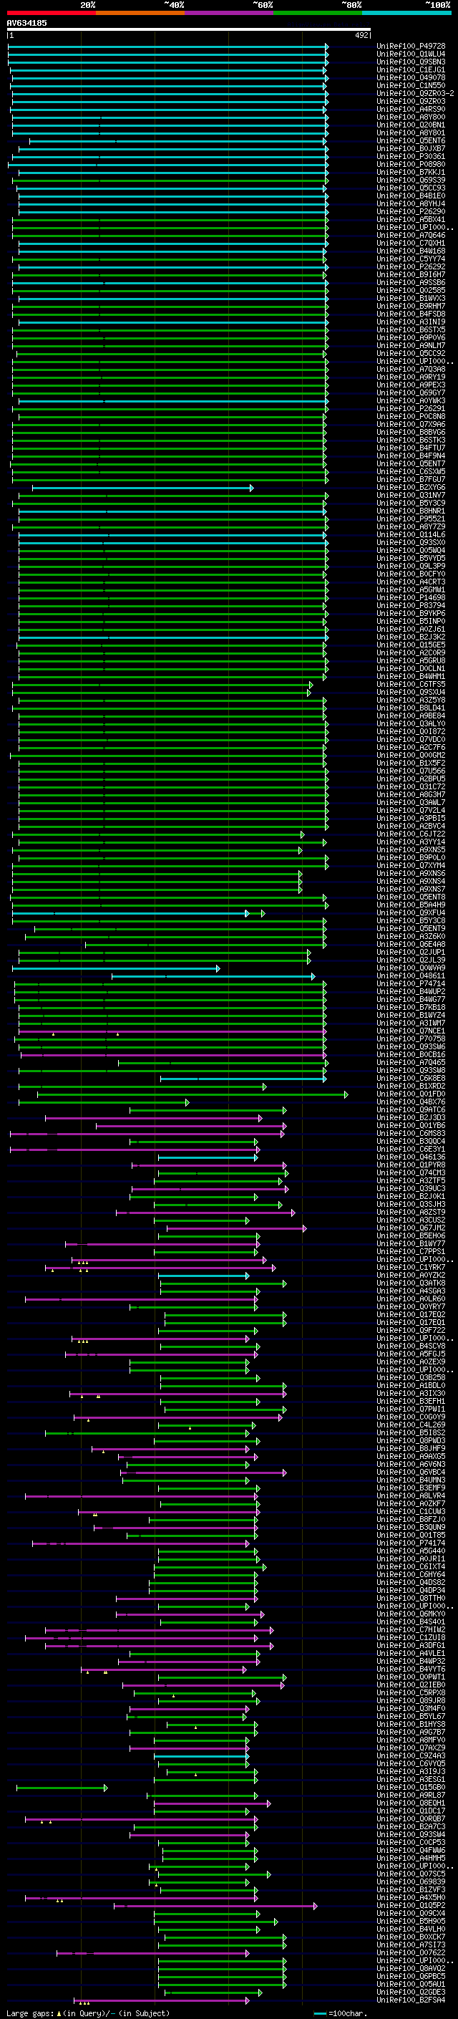
Task: Click the UniRef100_P30361 hit label
Action: click(411, 157)
